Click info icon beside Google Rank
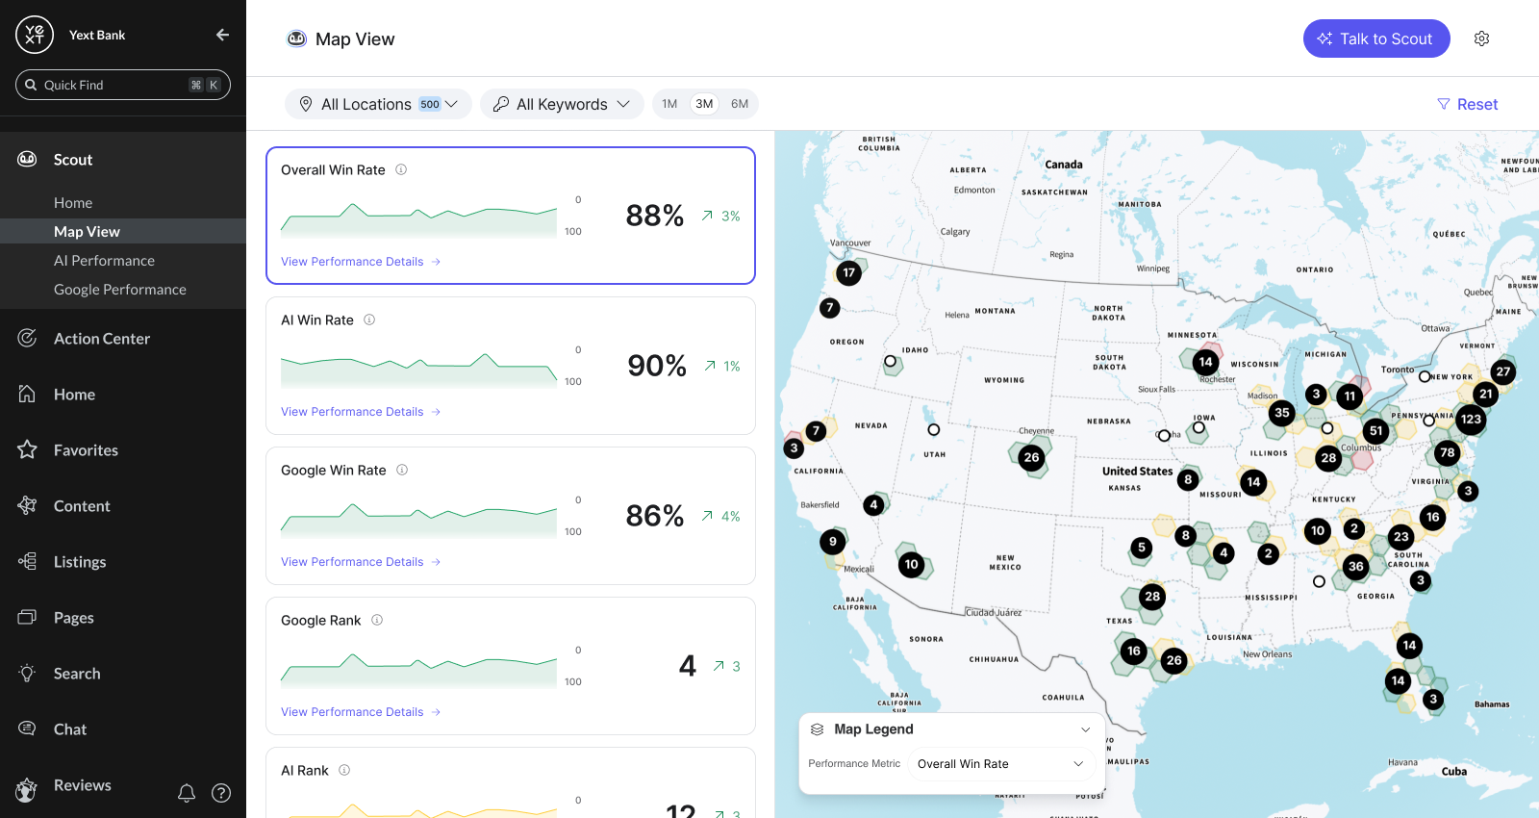1539x818 pixels. point(377,620)
